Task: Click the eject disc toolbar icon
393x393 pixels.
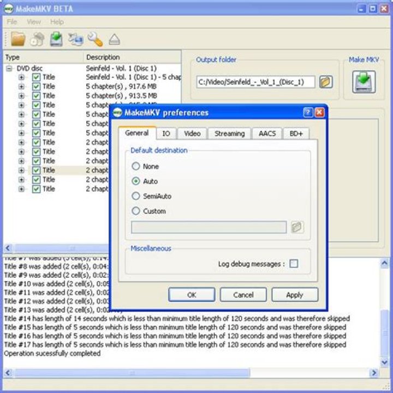Action: click(114, 39)
